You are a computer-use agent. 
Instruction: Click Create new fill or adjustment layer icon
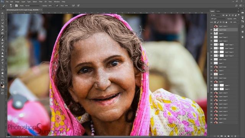(x=225, y=136)
